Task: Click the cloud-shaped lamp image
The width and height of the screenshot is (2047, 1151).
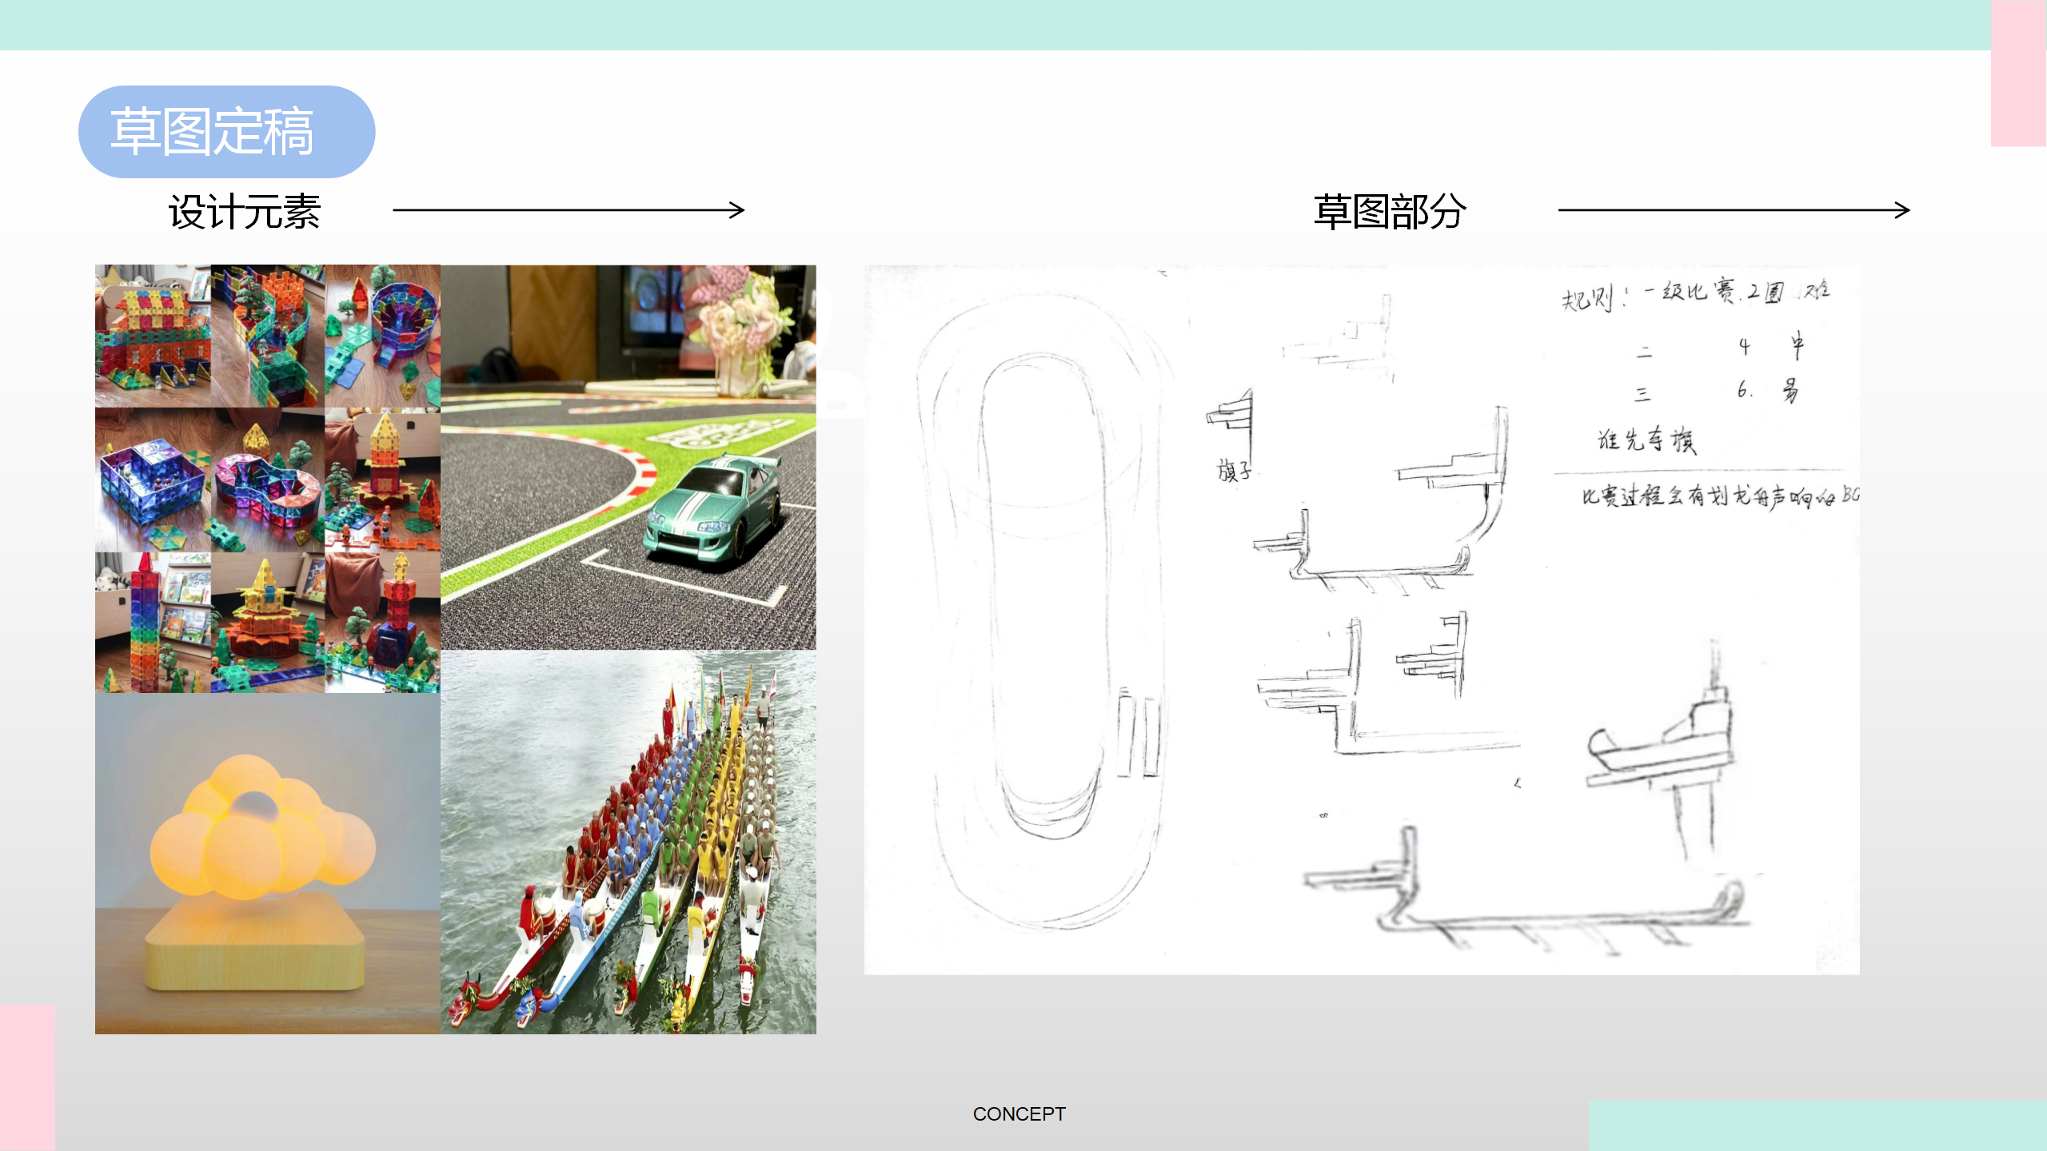Action: (x=268, y=867)
